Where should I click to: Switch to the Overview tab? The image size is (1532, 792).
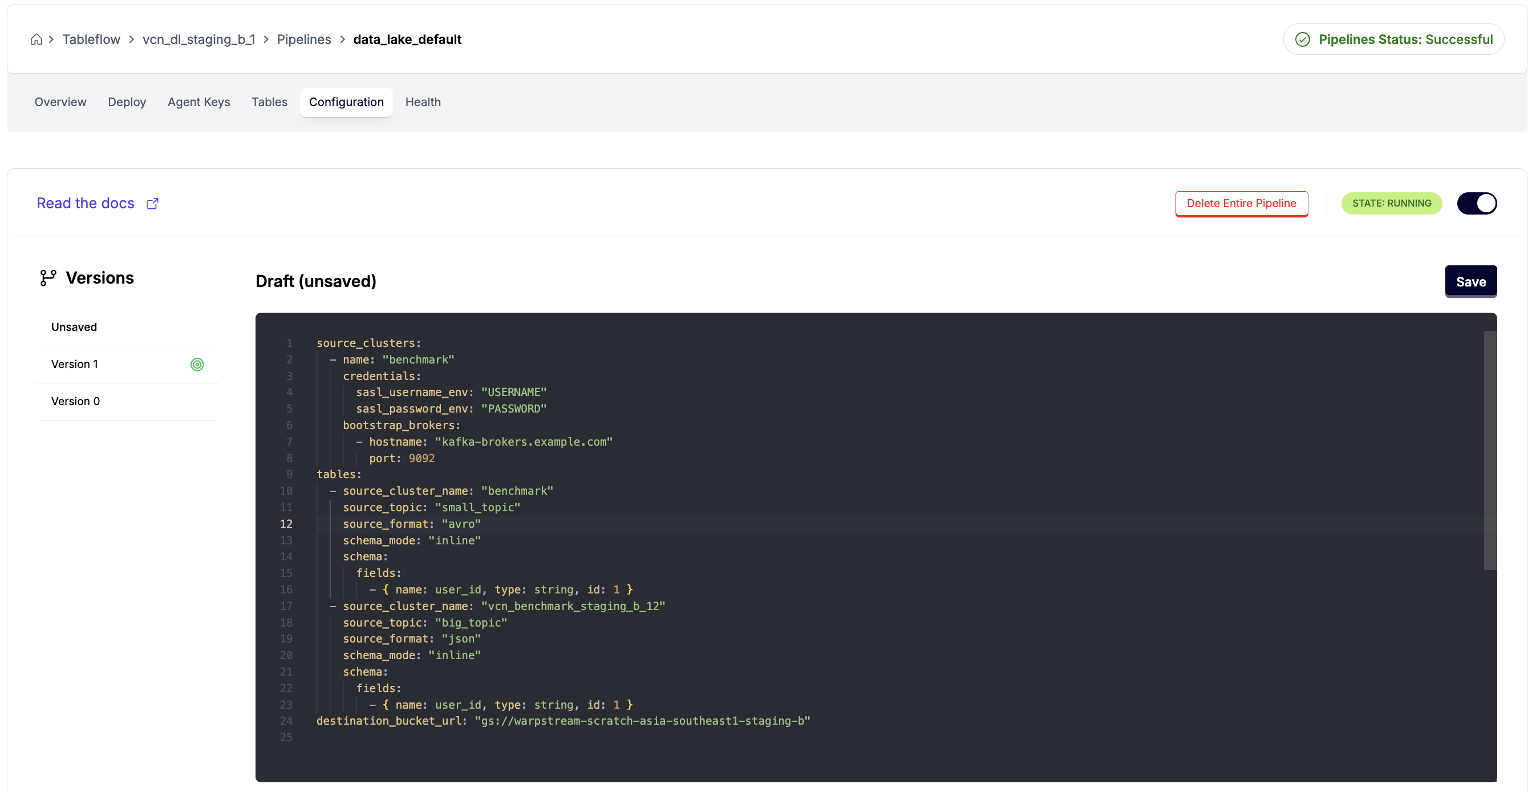coord(60,102)
